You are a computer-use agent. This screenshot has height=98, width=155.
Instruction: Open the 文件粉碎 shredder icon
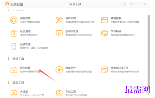click(x=105, y=33)
